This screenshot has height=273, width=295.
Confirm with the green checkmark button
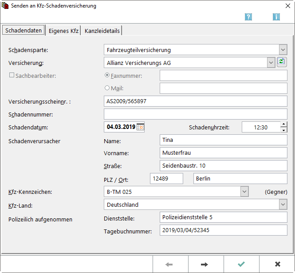pos(241,264)
